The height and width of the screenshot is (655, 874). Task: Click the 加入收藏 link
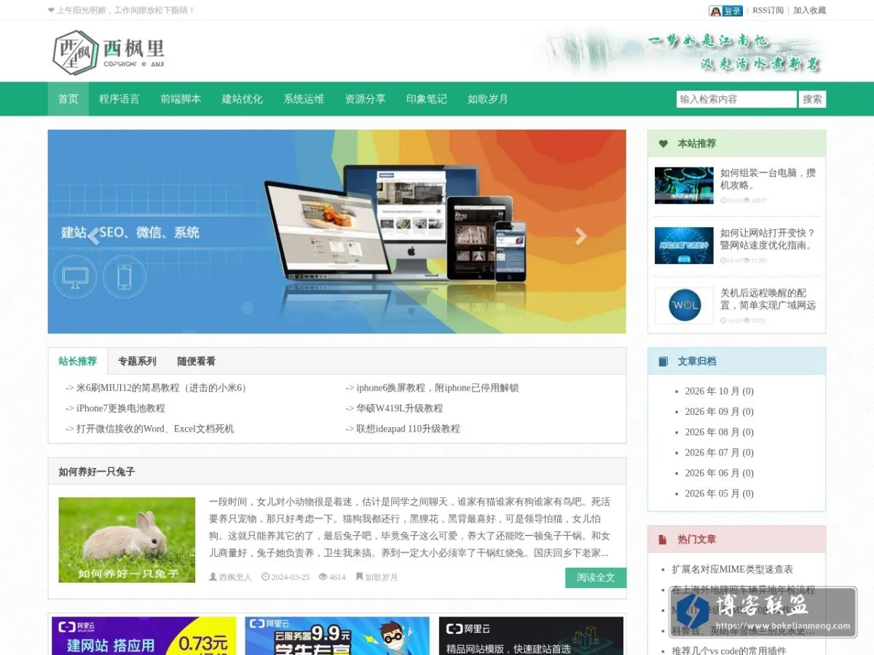click(809, 10)
